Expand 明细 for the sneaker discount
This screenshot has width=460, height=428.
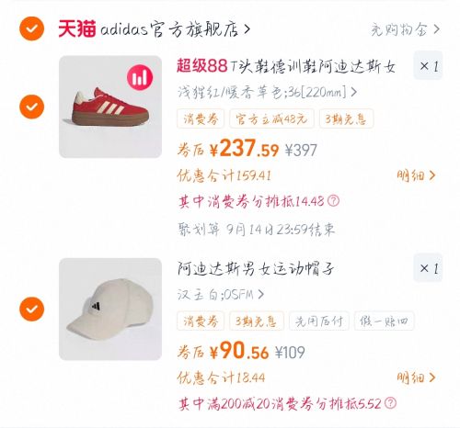point(416,175)
